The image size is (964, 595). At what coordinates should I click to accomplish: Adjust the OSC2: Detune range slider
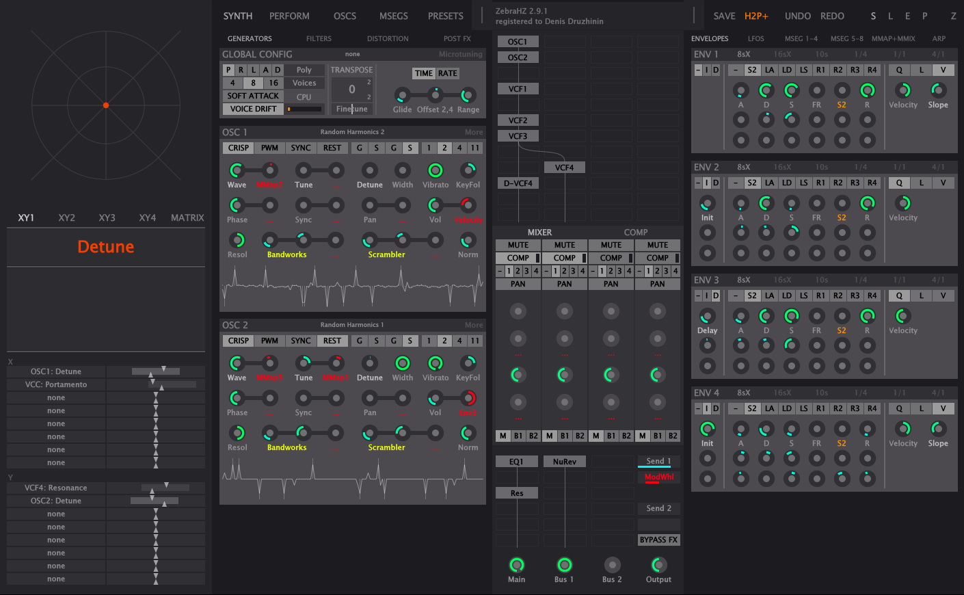[155, 501]
